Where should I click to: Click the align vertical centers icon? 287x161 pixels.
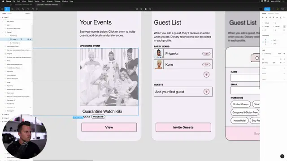(x=277, y=17)
